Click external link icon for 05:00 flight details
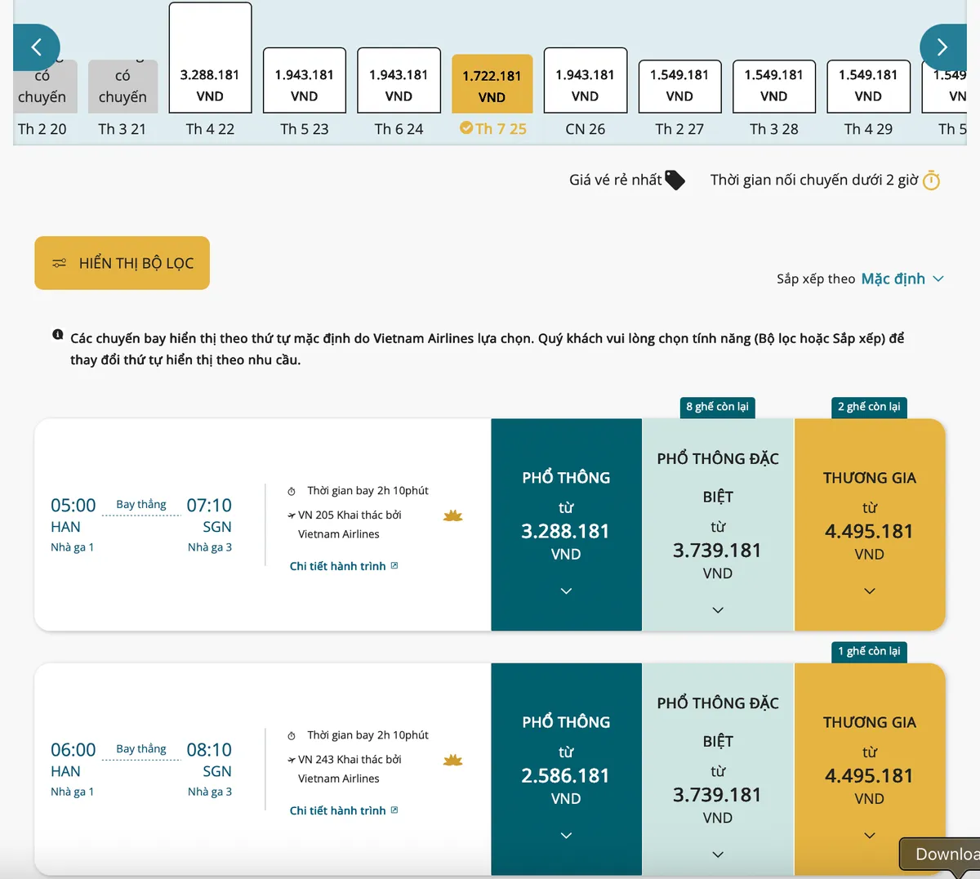This screenshot has width=980, height=879. pyautogui.click(x=394, y=565)
